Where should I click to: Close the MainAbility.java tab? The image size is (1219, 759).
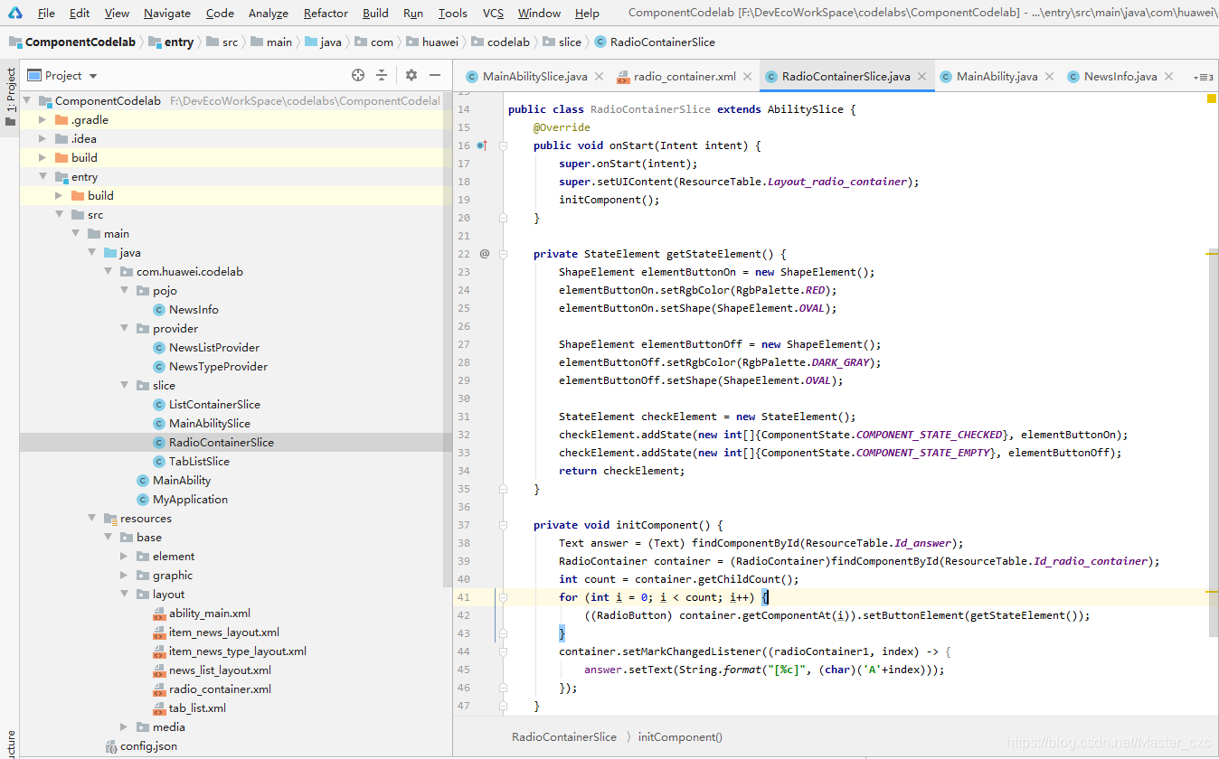click(1050, 77)
